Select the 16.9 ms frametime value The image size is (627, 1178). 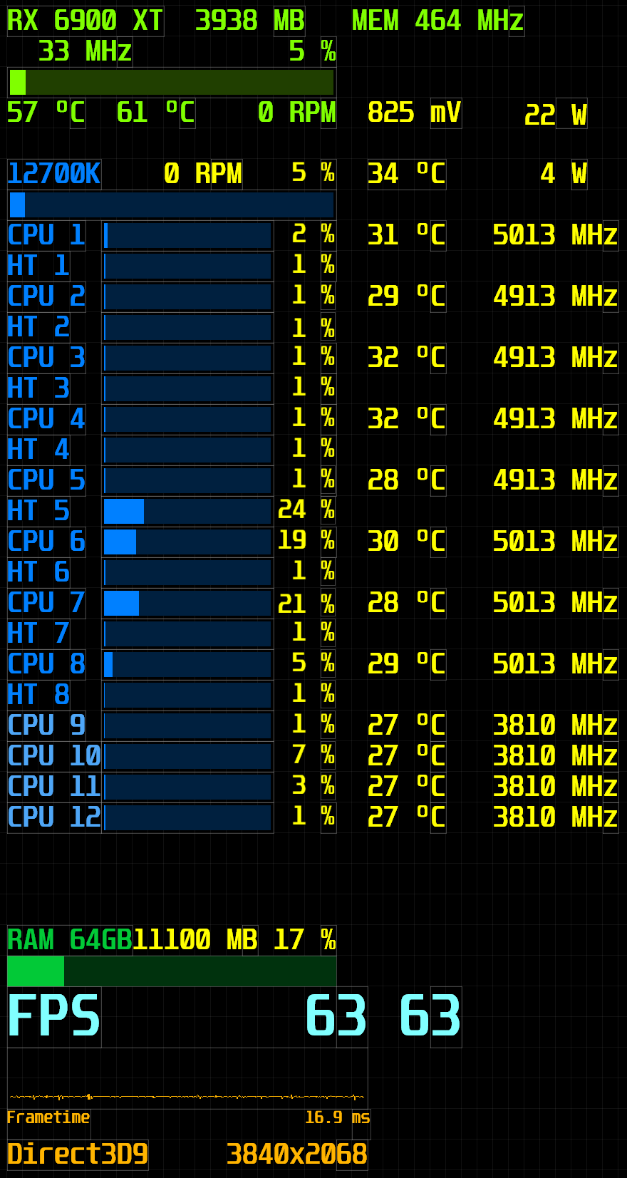pyautogui.click(x=337, y=1117)
